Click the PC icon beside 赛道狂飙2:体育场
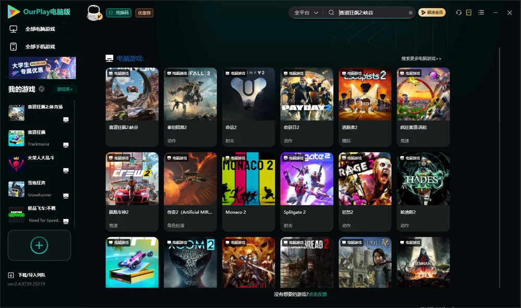This screenshot has width=521, height=308. pyautogui.click(x=66, y=120)
